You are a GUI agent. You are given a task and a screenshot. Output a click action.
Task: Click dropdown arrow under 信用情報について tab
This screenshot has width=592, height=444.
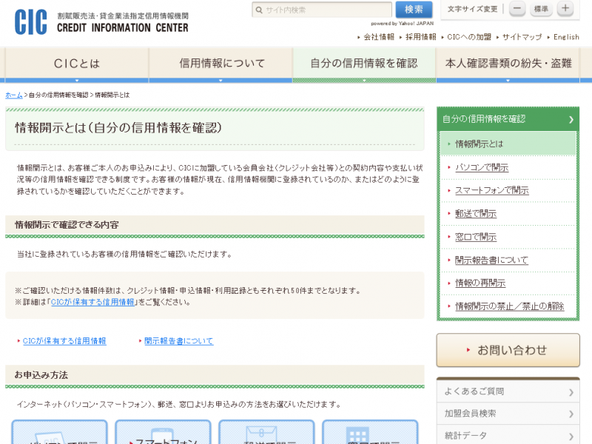tap(221, 81)
